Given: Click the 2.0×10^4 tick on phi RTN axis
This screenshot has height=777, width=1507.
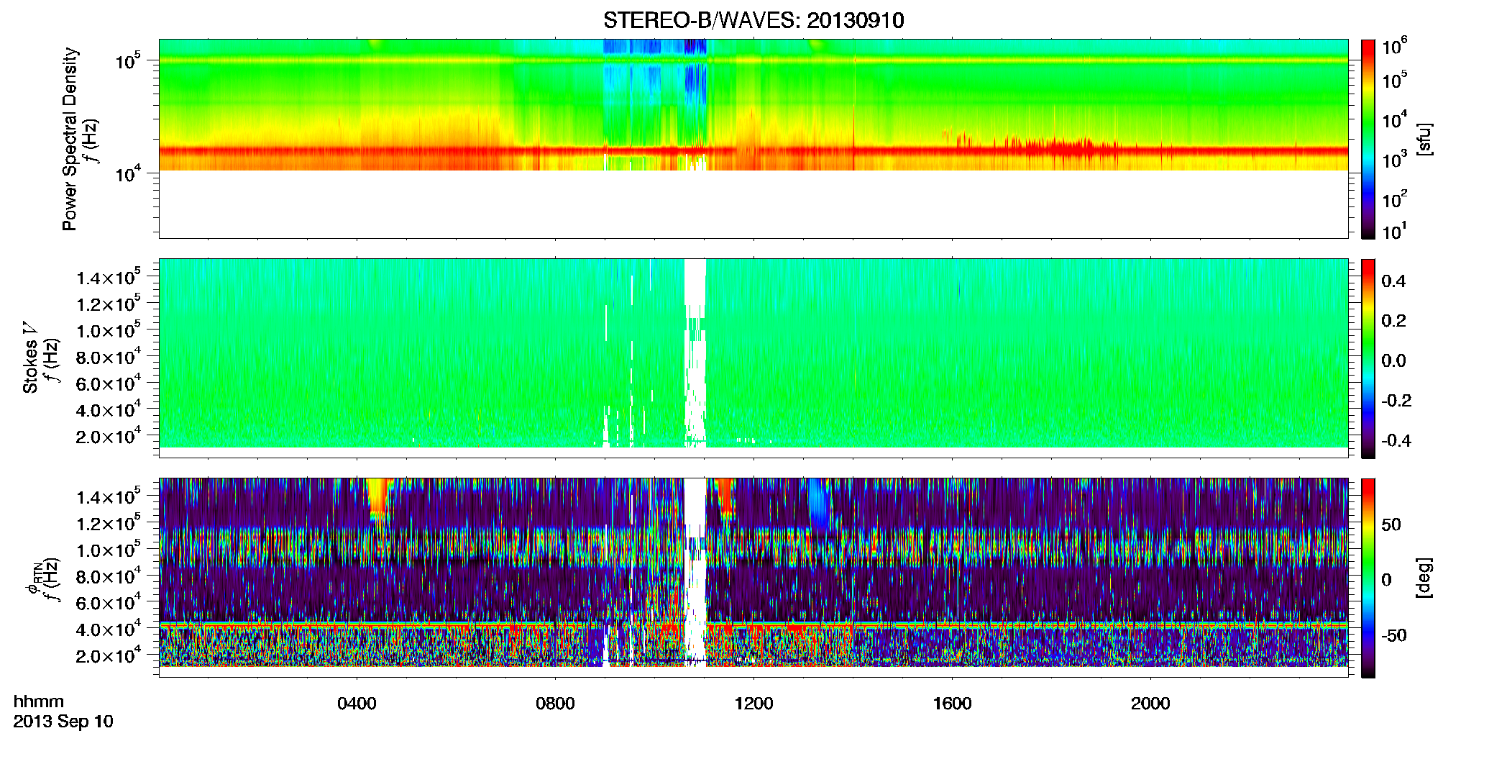Looking at the screenshot, I should tap(109, 655).
